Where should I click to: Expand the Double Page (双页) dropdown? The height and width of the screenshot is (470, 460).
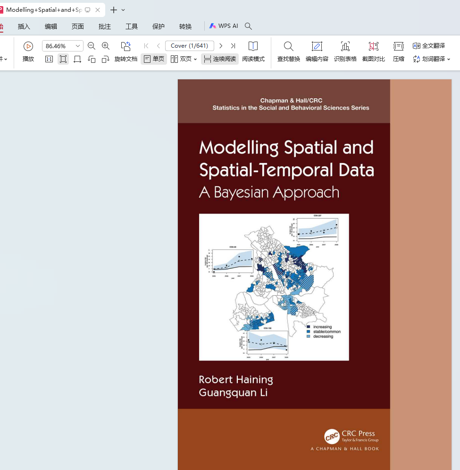click(x=195, y=59)
